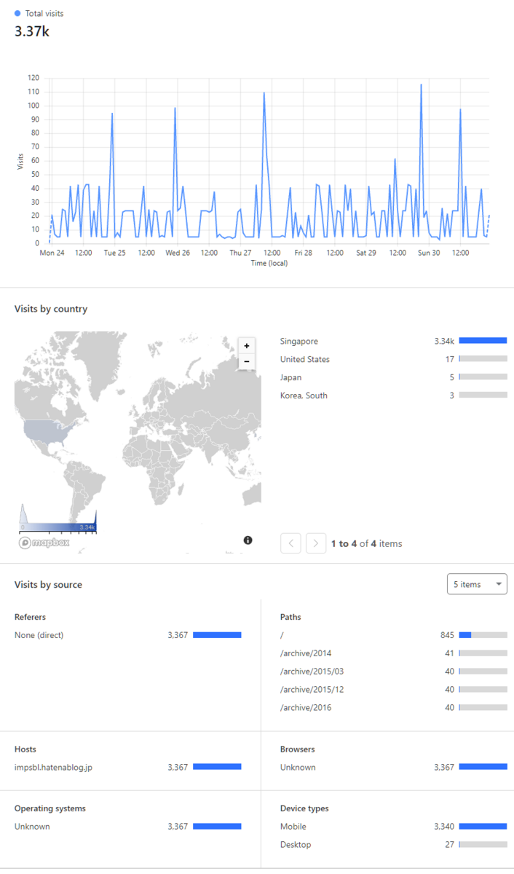This screenshot has width=514, height=874.
Task: Click the 1 to 4 of 4 items text
Action: pyautogui.click(x=366, y=543)
